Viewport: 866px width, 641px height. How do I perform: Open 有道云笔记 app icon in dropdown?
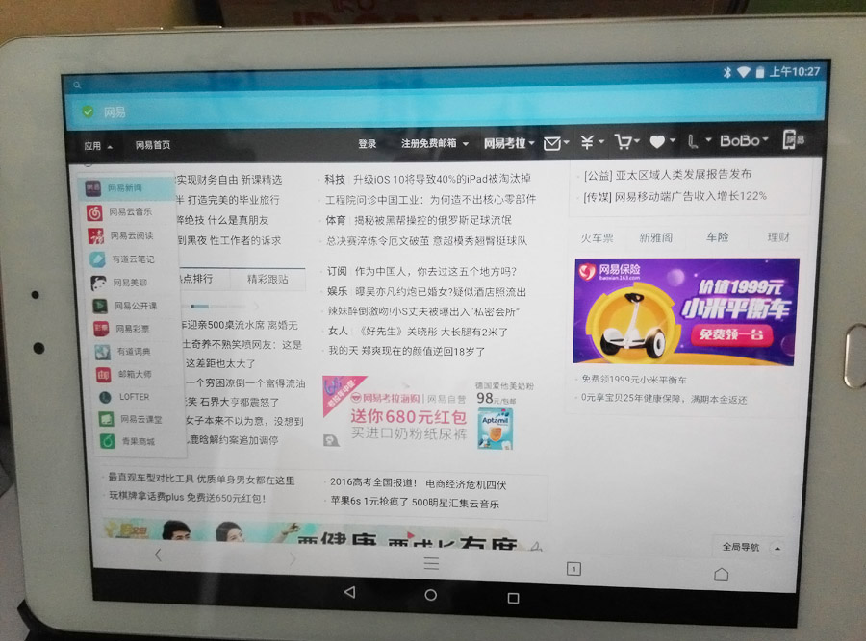tap(98, 259)
